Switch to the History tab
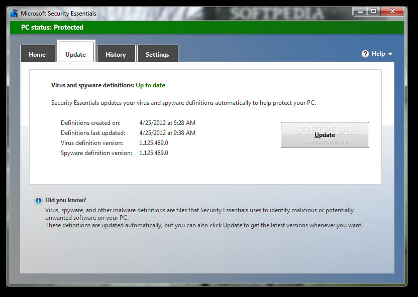Screen dimensions: 418x297 coord(116,54)
